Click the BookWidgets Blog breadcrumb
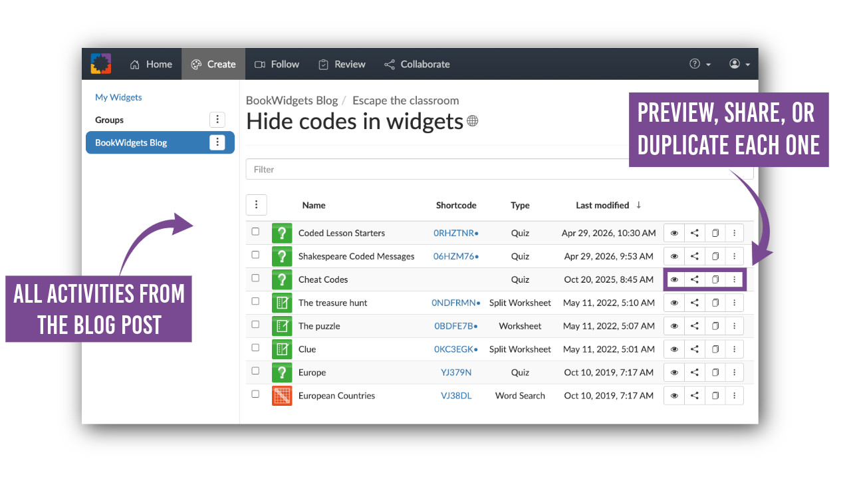Image resolution: width=851 pixels, height=479 pixels. click(x=292, y=100)
